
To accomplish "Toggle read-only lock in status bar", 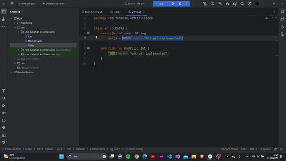I will [275, 149].
